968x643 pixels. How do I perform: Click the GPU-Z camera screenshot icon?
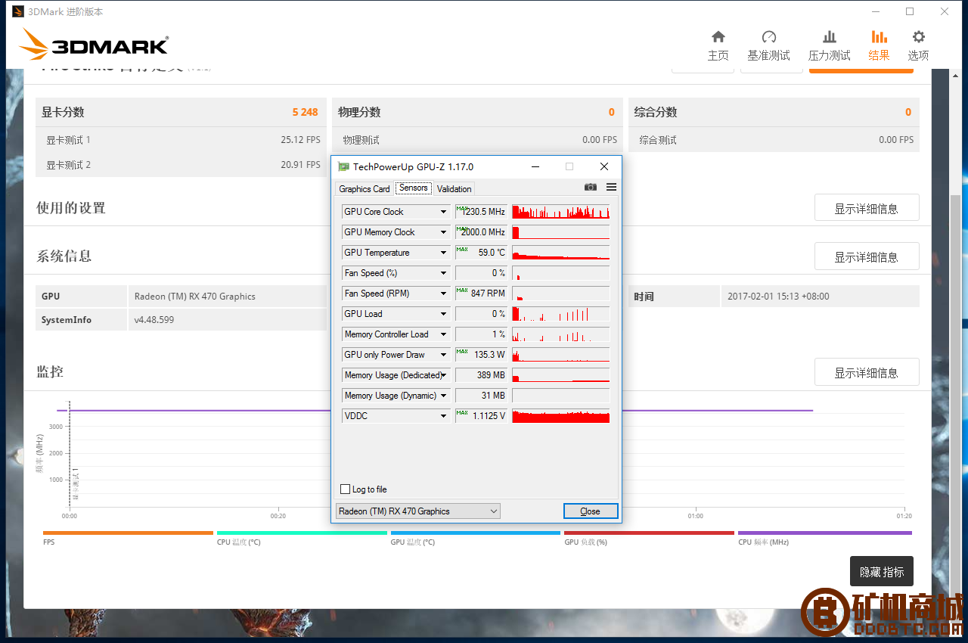(x=591, y=187)
